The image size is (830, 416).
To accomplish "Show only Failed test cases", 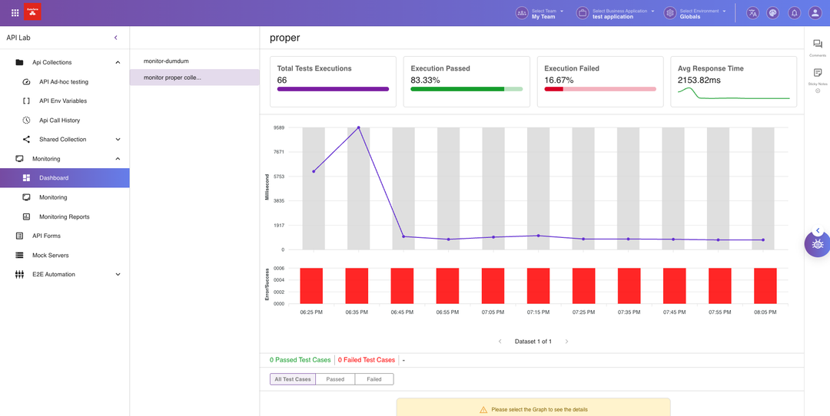I will [374, 379].
